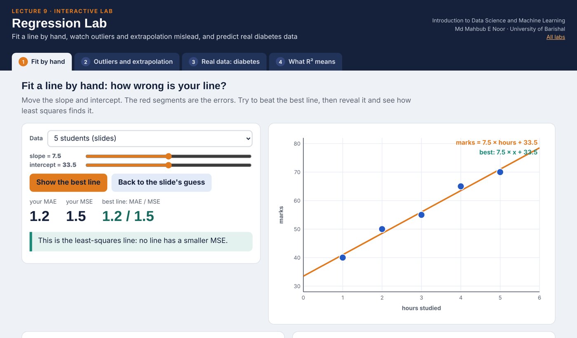Click the data point at 3 hours
Image resolution: width=577 pixels, height=338 pixels.
coord(421,215)
